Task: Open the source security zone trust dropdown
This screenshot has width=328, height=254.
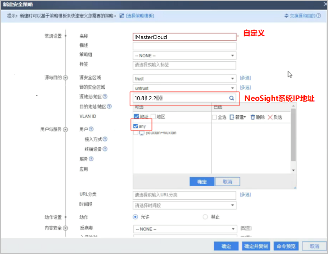Action: click(x=185, y=79)
